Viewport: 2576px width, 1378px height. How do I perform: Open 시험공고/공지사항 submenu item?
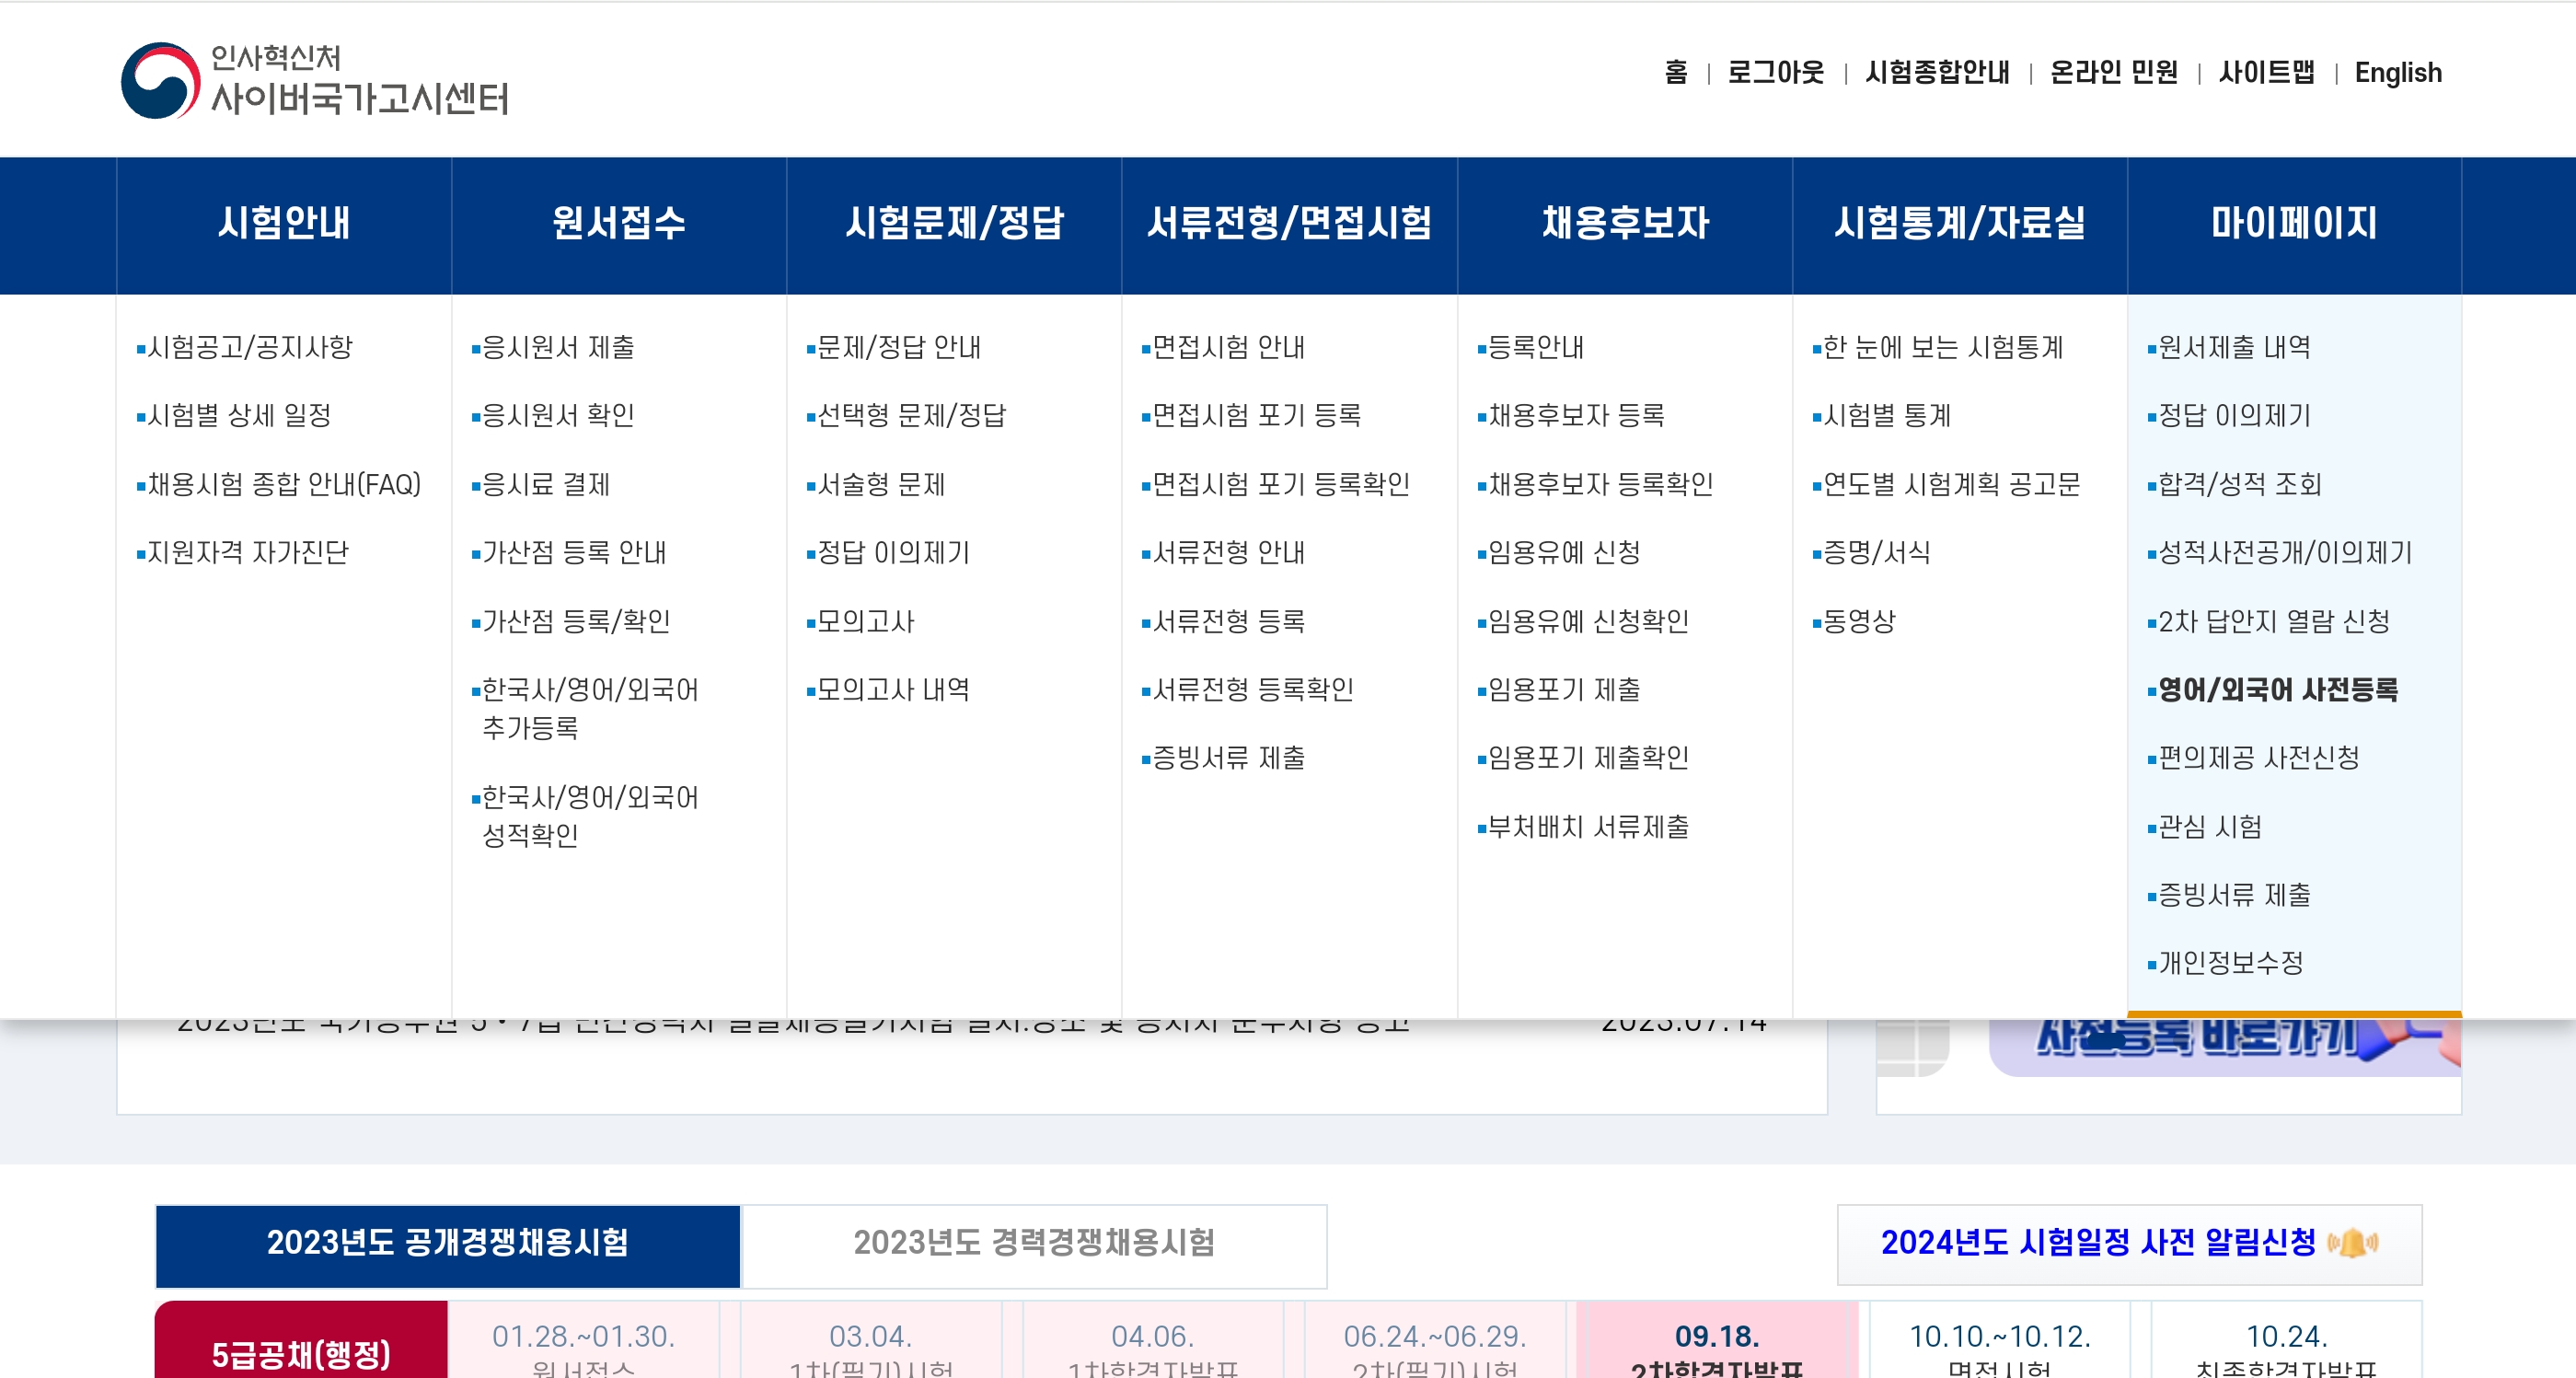[x=249, y=347]
